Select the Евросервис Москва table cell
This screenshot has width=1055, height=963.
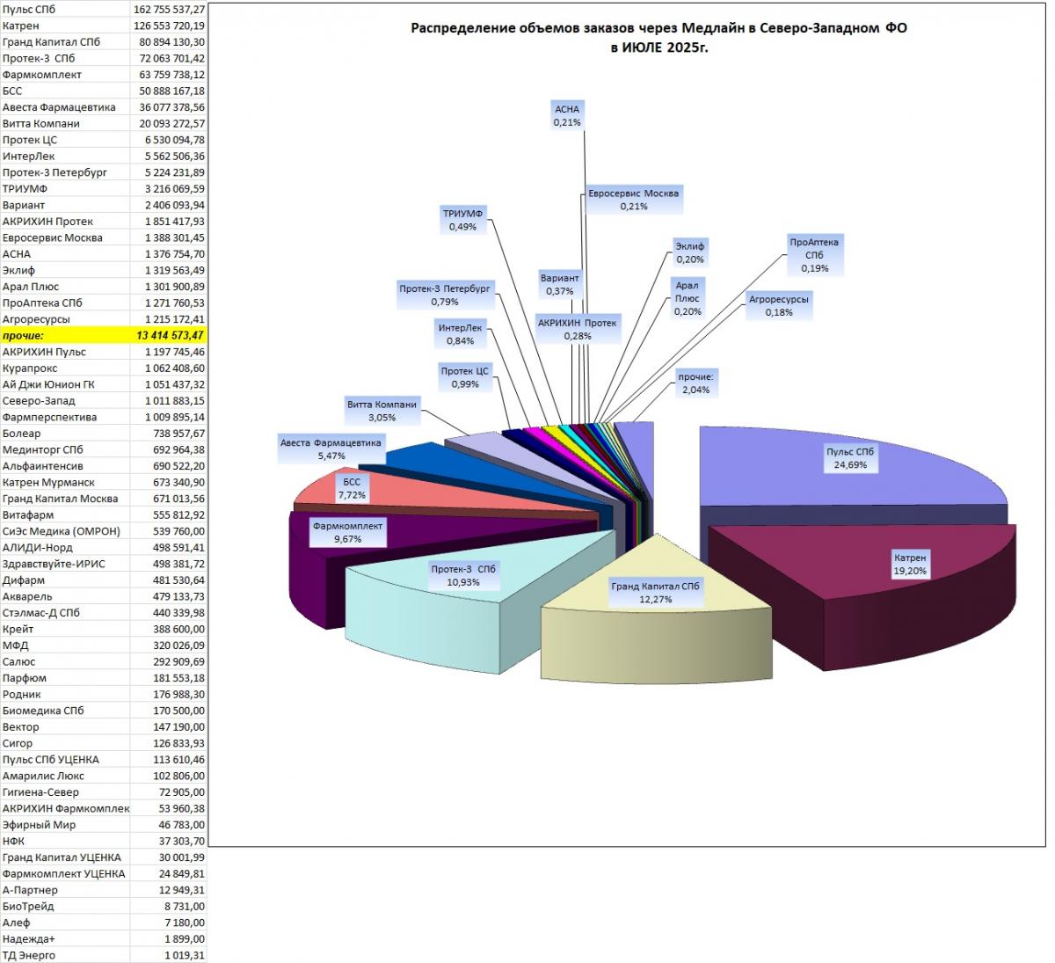click(x=65, y=237)
